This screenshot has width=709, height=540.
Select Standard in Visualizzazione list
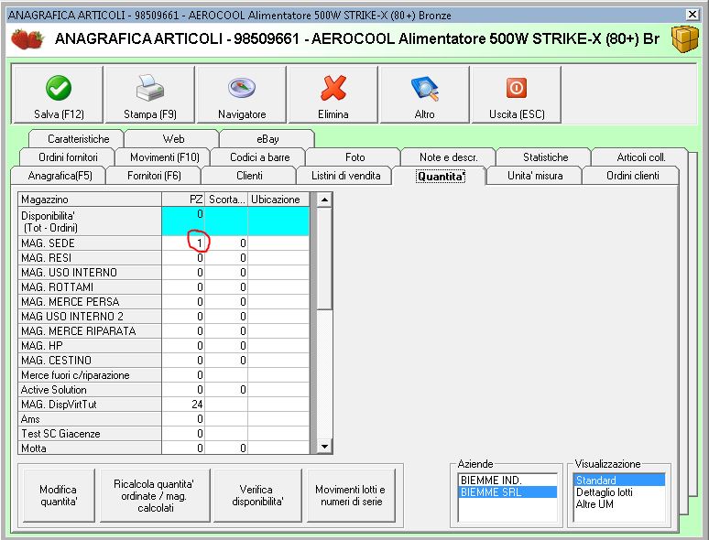click(x=618, y=480)
